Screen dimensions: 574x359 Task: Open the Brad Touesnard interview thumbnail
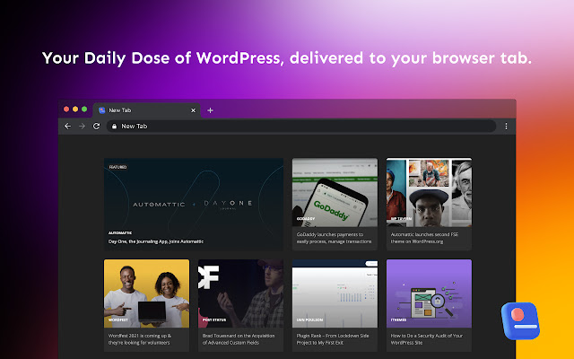pyautogui.click(x=241, y=293)
